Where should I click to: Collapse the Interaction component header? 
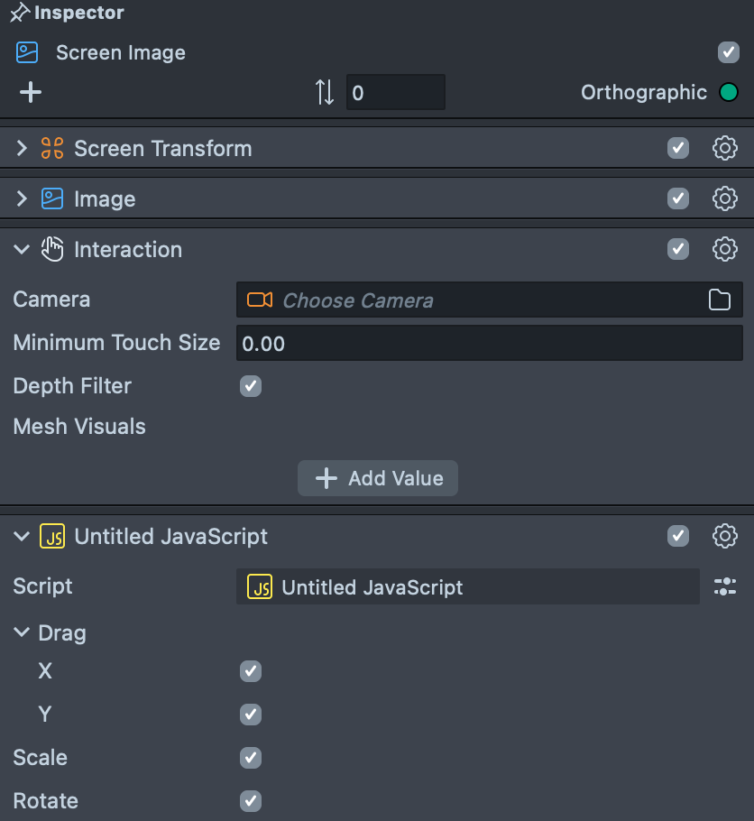click(23, 250)
